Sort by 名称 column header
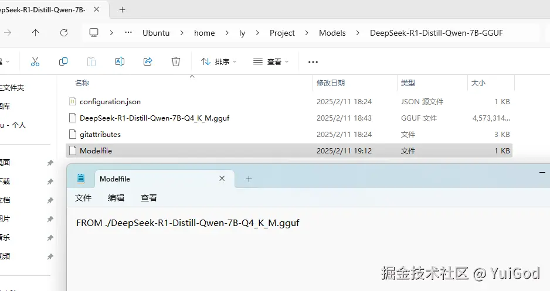Screen dimensions: 550x291 [x=82, y=83]
